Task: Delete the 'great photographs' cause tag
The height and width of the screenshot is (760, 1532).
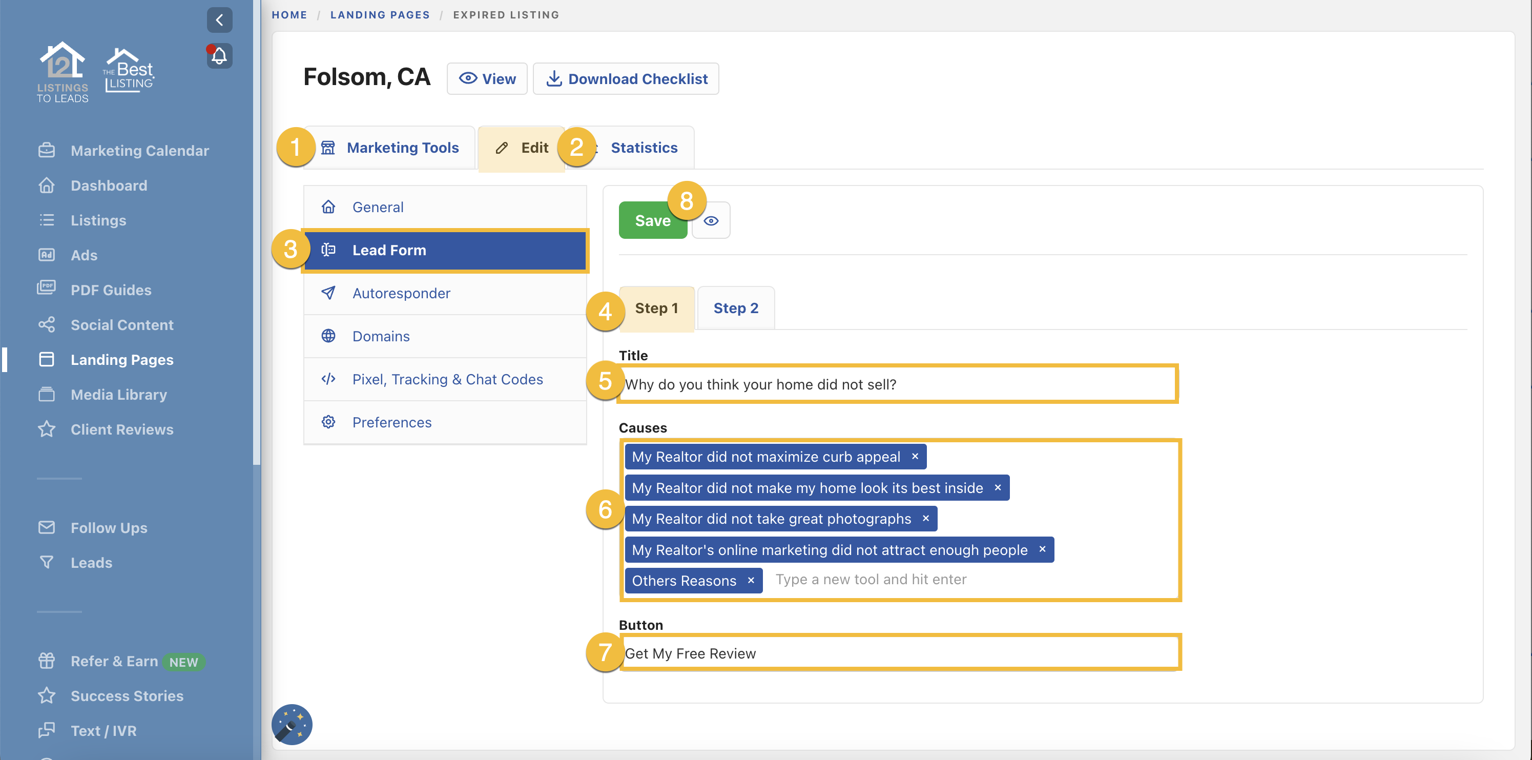Action: click(925, 519)
